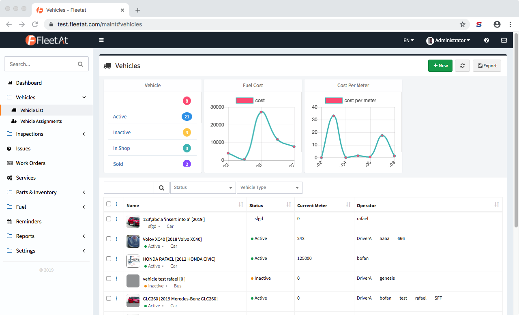Open row actions for HONDA RAFAEL
This screenshot has height=315, width=519.
click(117, 259)
